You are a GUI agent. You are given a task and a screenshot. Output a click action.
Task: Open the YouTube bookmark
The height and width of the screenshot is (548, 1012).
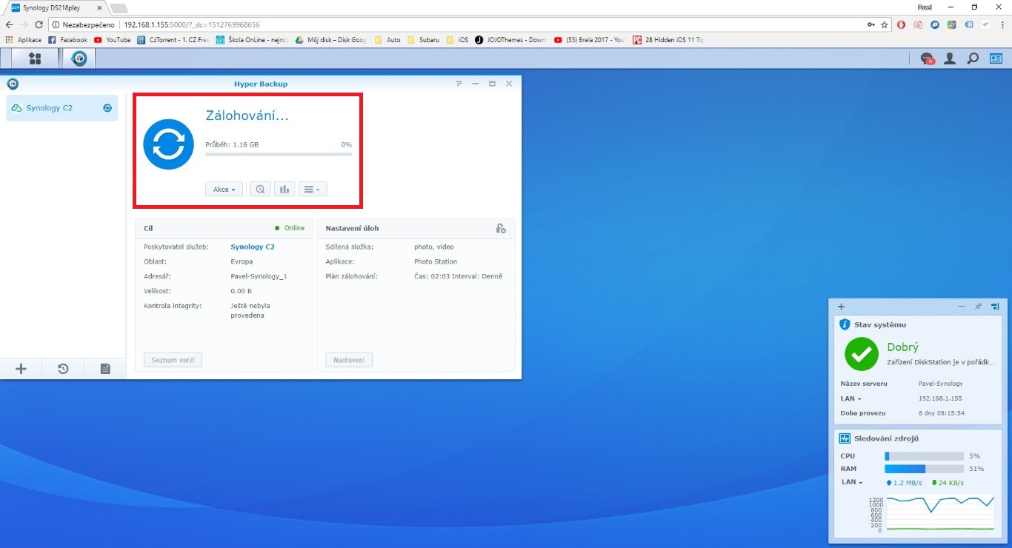[113, 40]
